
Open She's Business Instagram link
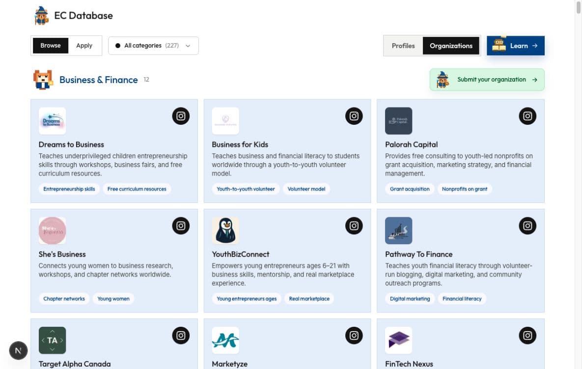pyautogui.click(x=181, y=226)
